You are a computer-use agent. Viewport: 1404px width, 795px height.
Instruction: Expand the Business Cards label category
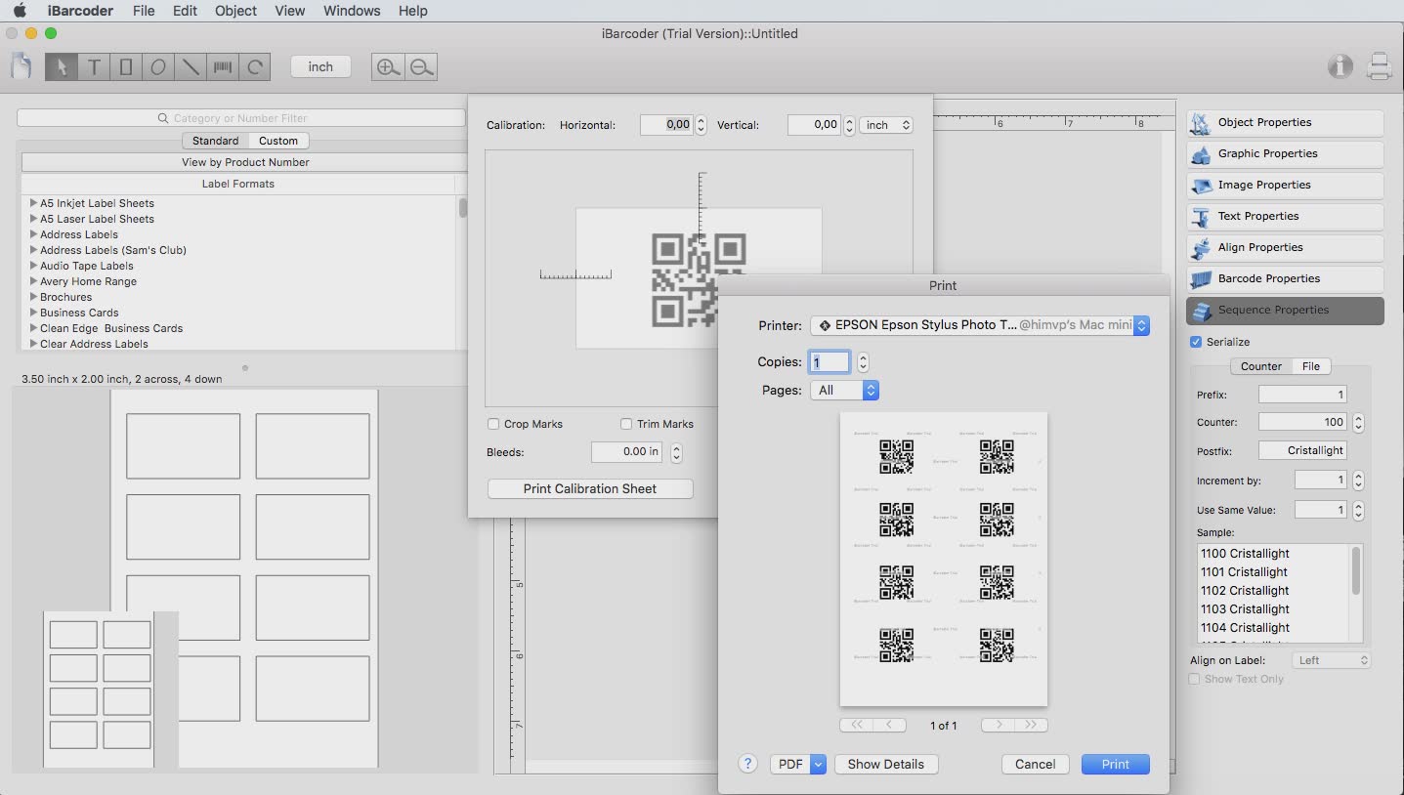tap(34, 313)
